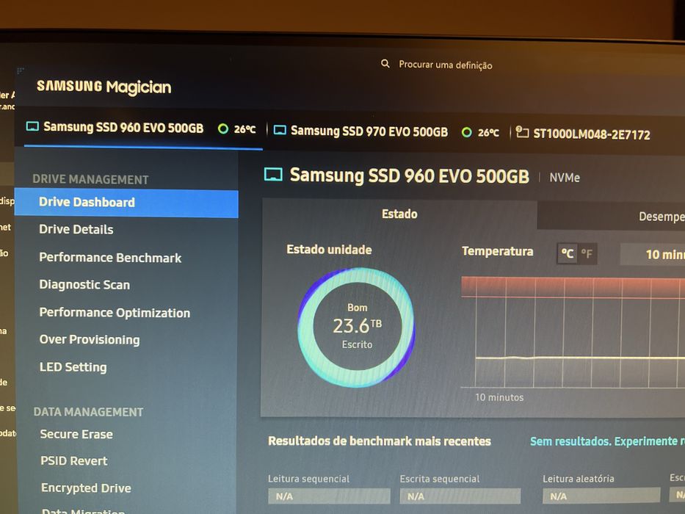Open LED Setting in the sidebar
The height and width of the screenshot is (514, 685).
(73, 367)
